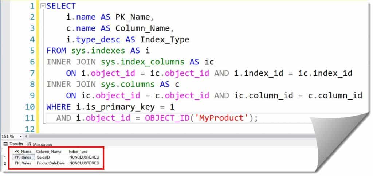Switch to the Results tab
Viewport: 373px width, 176px height.
[x=13, y=144]
